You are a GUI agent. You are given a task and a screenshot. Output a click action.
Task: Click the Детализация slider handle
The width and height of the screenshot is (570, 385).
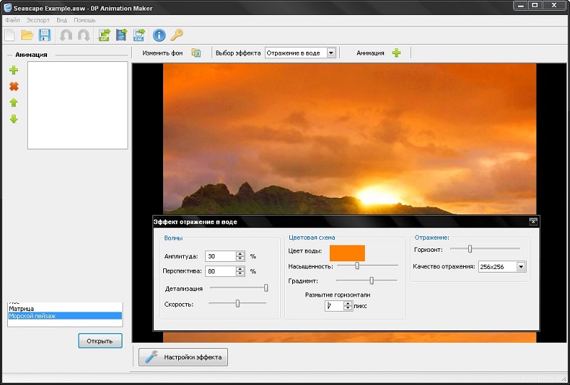pos(266,288)
